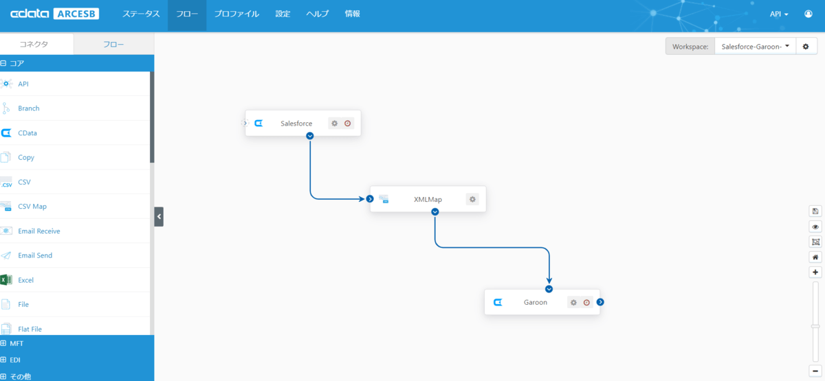Expand the その他 connector category
This screenshot has height=381, width=825.
[x=3, y=376]
